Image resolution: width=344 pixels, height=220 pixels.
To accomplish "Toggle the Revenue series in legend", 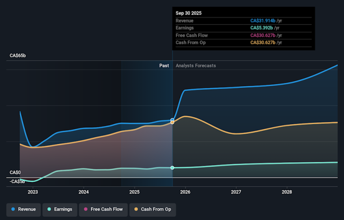I will (24, 209).
